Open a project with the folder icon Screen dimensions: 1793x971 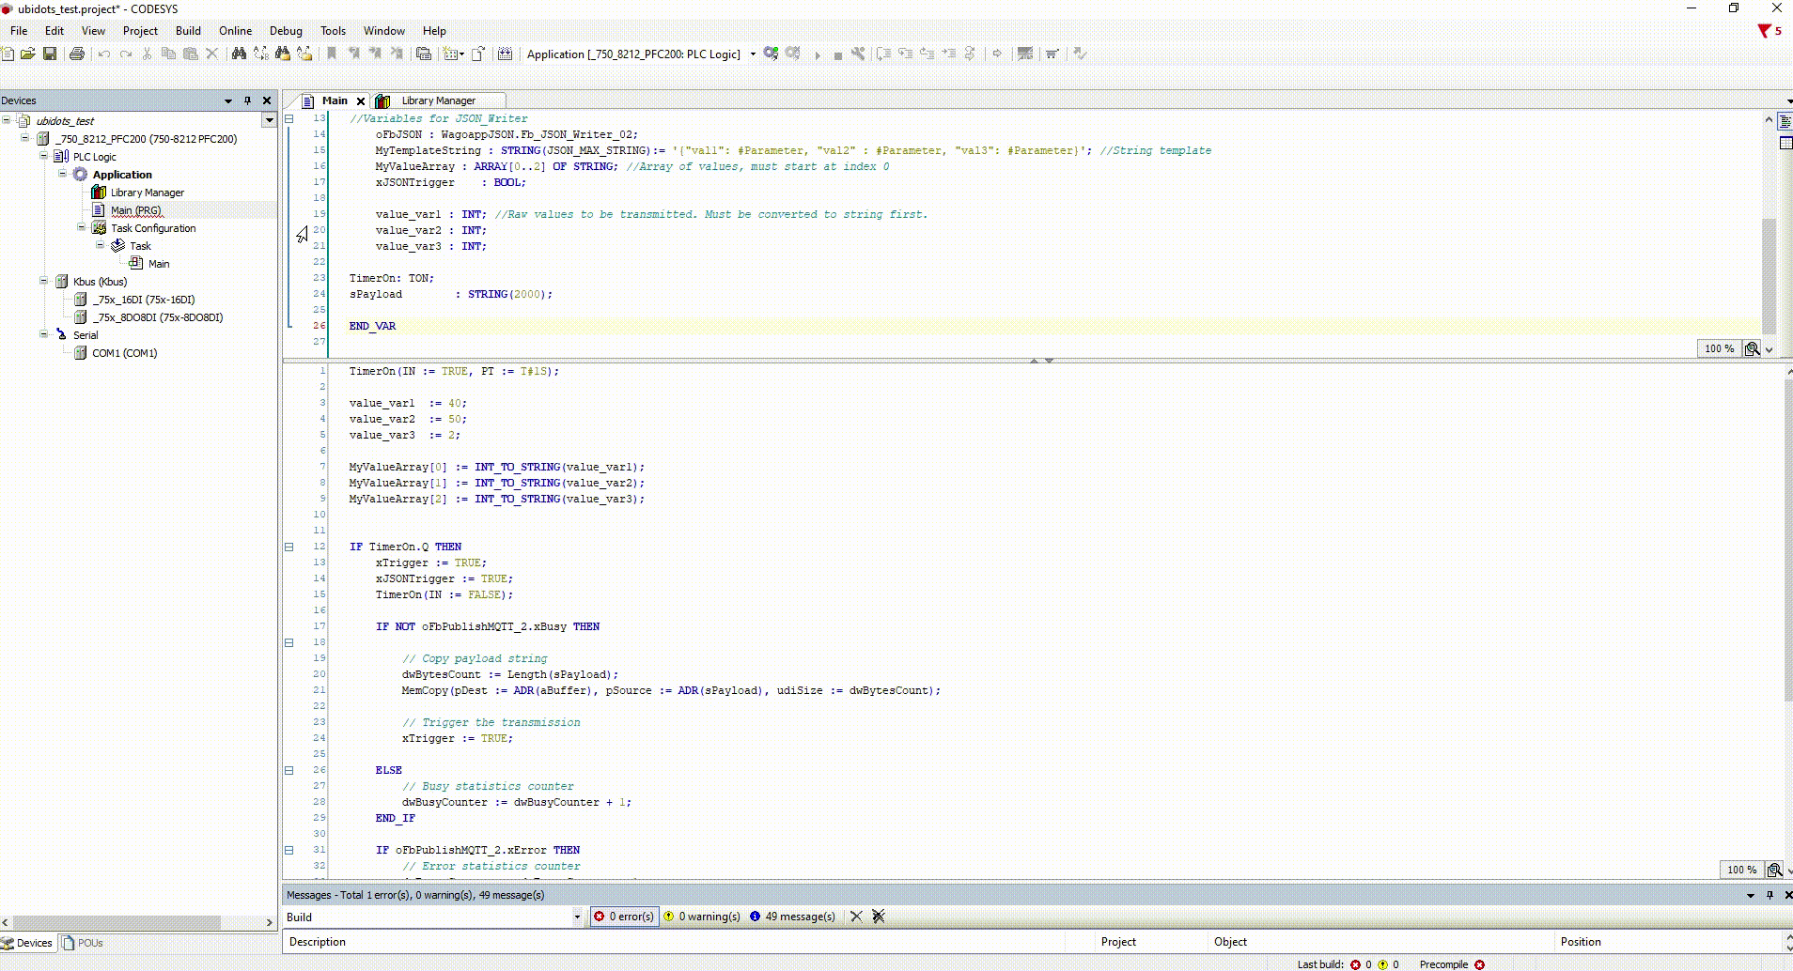pyautogui.click(x=27, y=54)
